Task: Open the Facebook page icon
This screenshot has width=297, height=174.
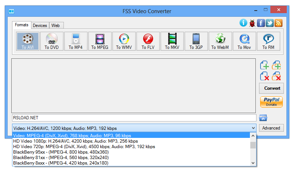Action: pyautogui.click(x=261, y=23)
